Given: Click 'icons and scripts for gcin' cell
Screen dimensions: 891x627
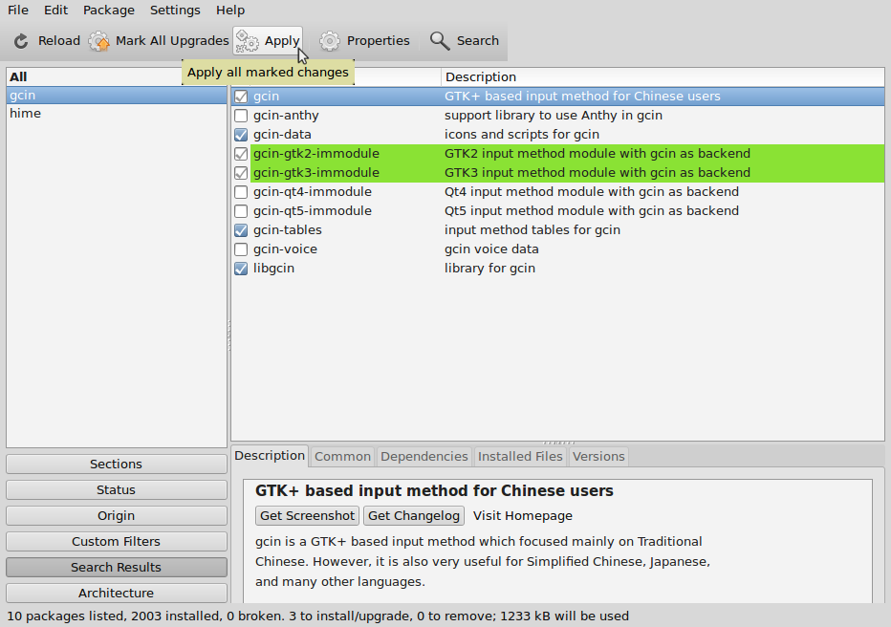Looking at the screenshot, I should 522,135.
